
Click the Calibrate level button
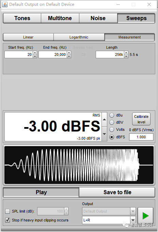141,119
